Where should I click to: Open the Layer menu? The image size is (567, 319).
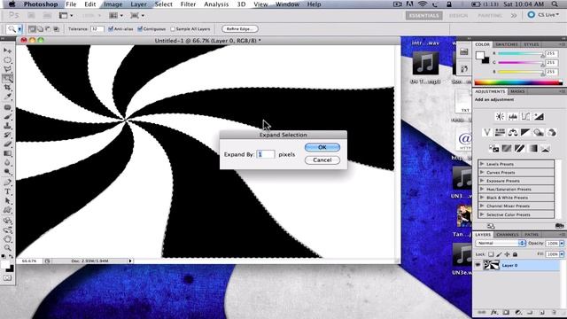pyautogui.click(x=138, y=4)
